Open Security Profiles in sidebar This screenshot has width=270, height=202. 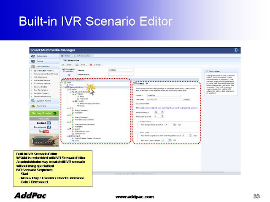tap(41, 93)
